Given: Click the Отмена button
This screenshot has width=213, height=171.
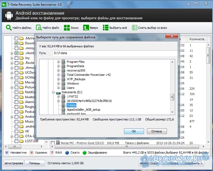Looking at the screenshot, I should [x=157, y=131].
